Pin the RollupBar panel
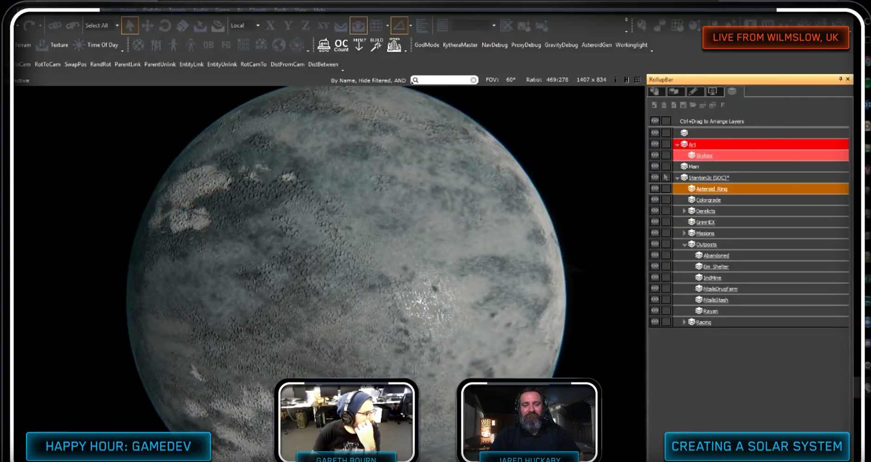Screen dimensions: 871x462 click(840, 79)
